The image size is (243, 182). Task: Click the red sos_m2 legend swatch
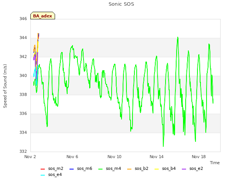click(x=43, y=169)
